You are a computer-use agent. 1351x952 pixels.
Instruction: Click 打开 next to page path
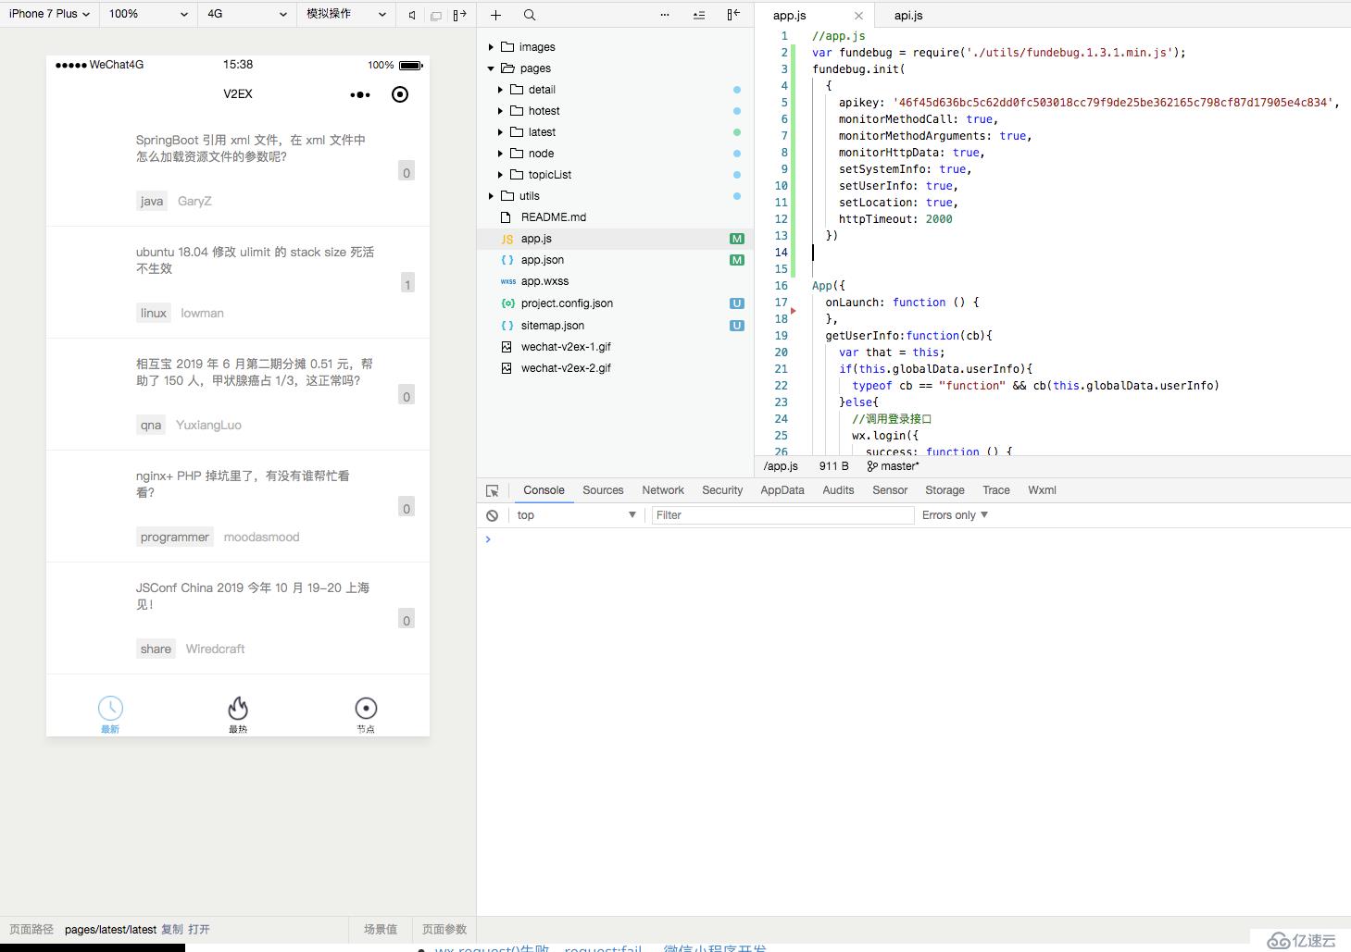tap(199, 930)
